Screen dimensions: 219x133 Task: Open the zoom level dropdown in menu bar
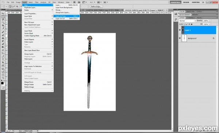pyautogui.click(x=92, y=2)
